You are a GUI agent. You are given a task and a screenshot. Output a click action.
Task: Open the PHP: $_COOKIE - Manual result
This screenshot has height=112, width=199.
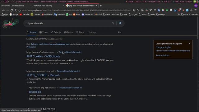43,75
